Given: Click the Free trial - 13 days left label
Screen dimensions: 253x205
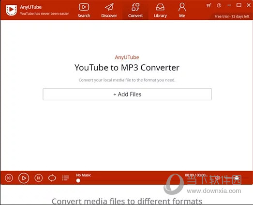Looking at the screenshot, I should tap(232, 16).
